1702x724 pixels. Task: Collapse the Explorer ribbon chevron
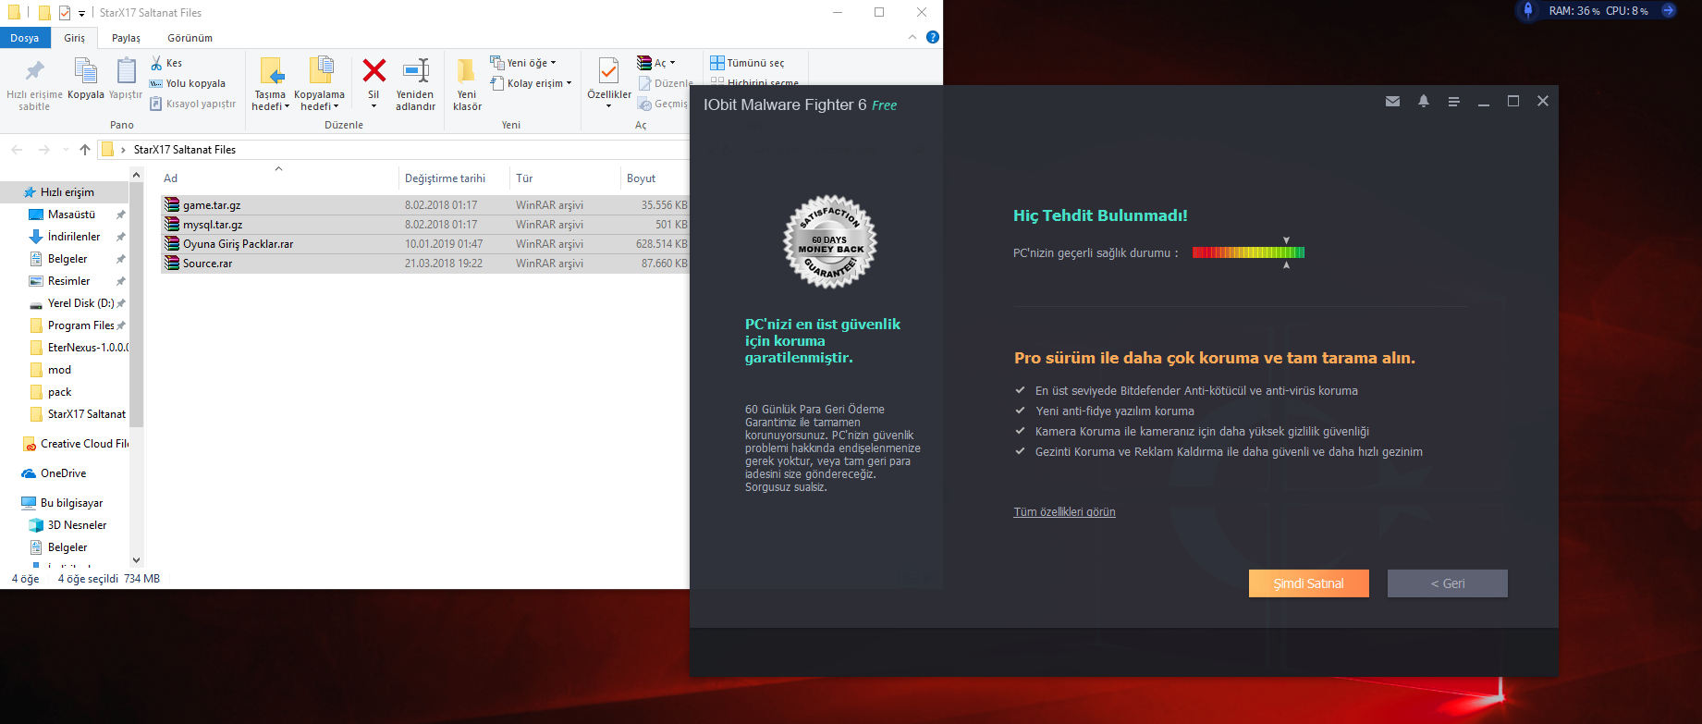point(912,37)
